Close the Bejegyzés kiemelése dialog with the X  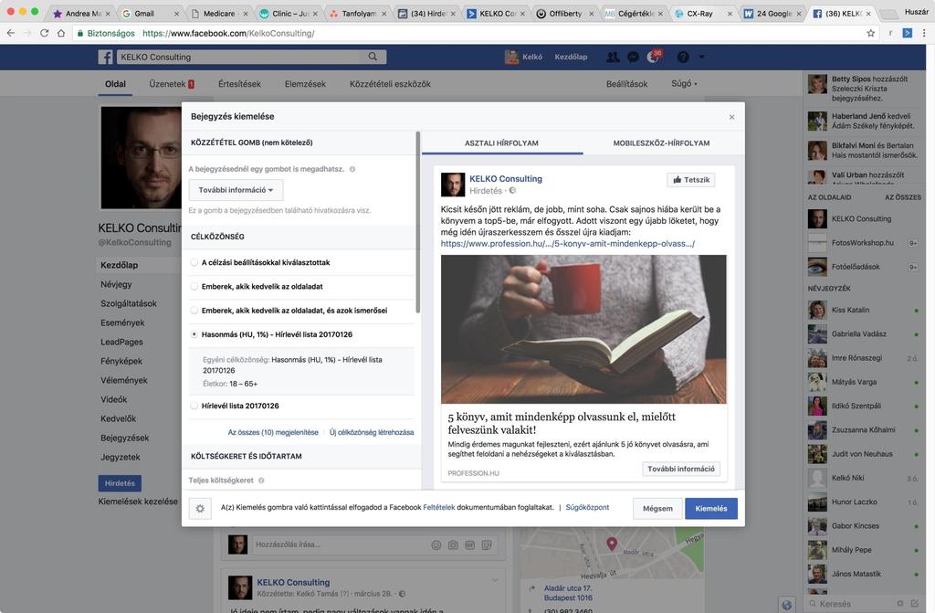pos(731,117)
